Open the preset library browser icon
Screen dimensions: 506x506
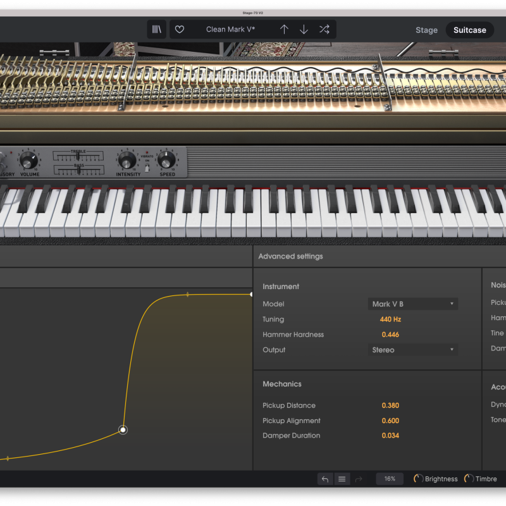(156, 29)
